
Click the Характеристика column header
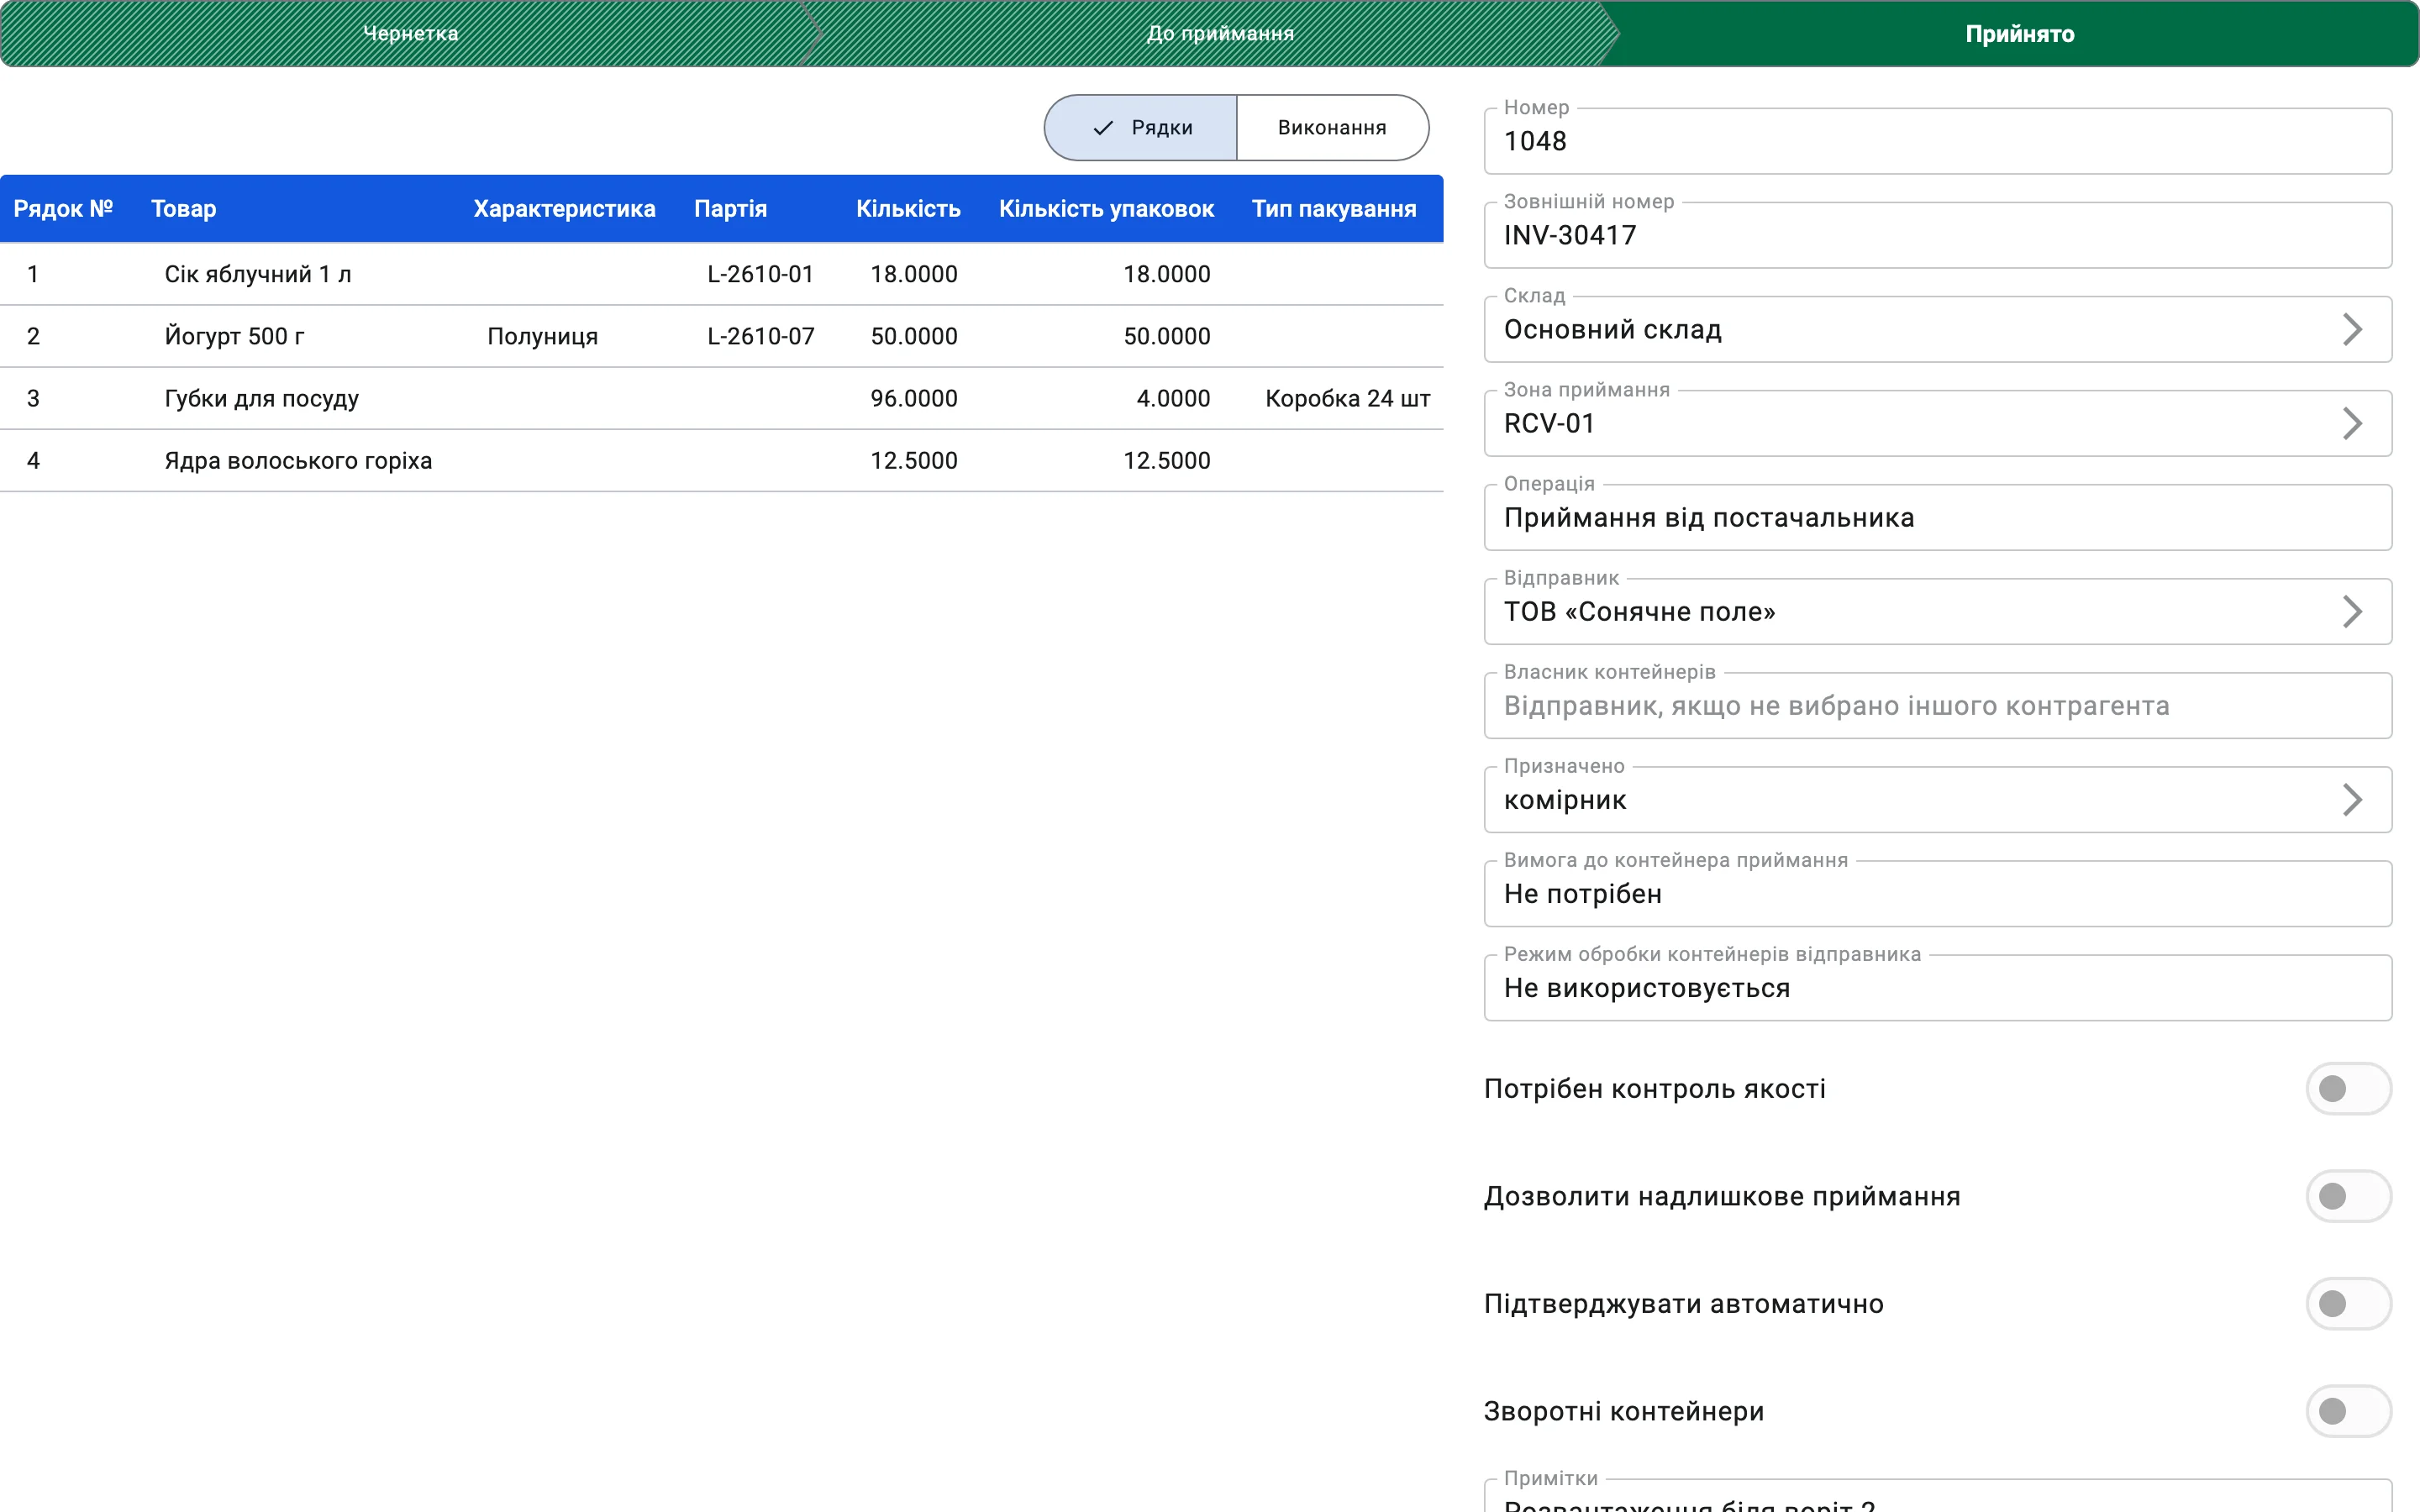[564, 209]
